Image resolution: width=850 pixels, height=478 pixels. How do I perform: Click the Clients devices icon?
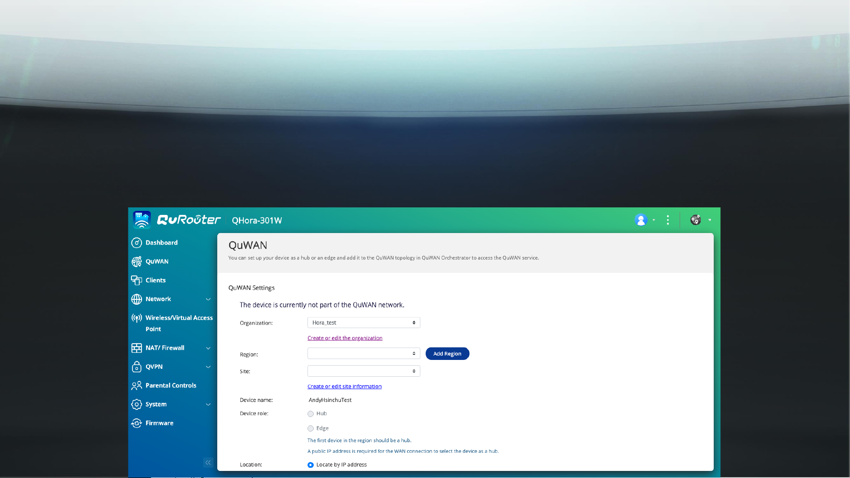(137, 280)
